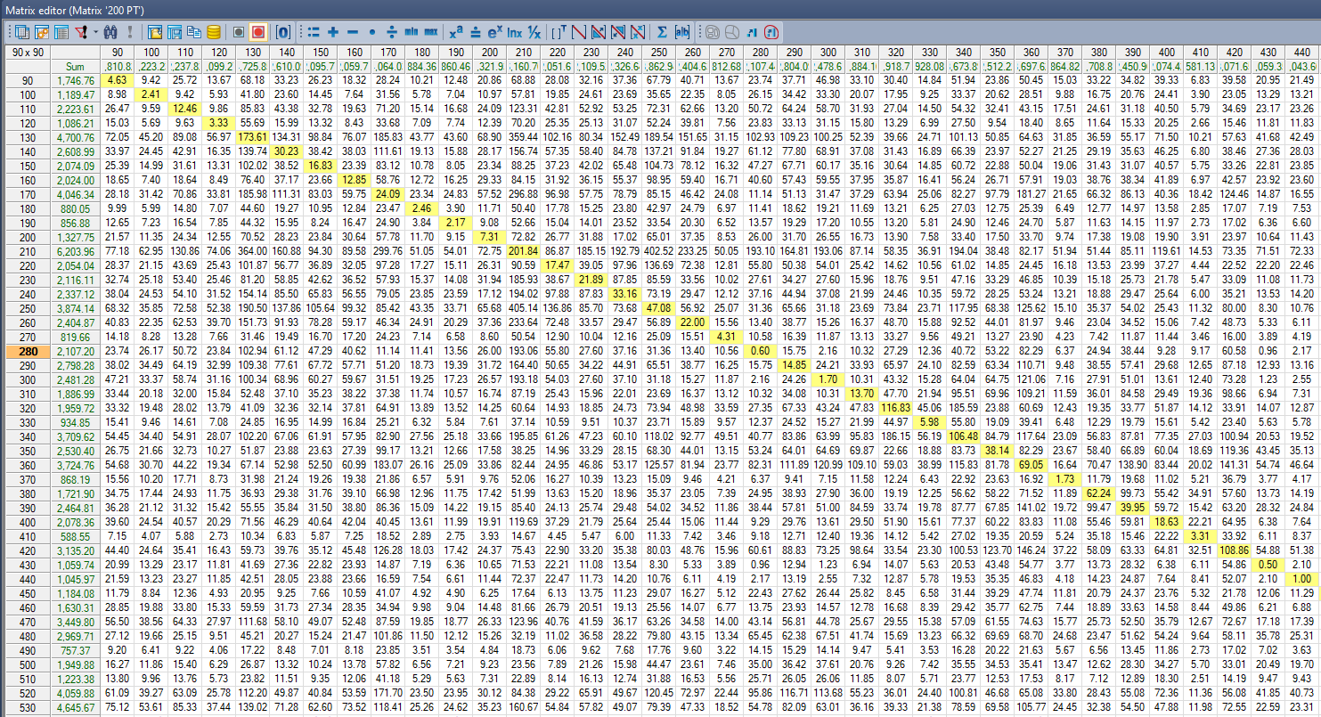Open the dropdown arrow beside filter icon

pos(95,32)
